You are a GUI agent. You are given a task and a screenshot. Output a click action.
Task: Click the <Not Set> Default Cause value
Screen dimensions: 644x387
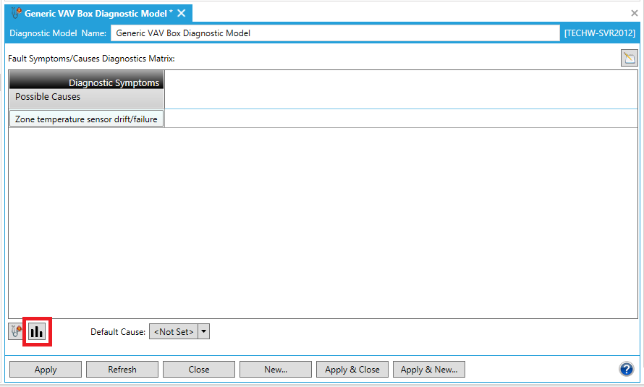173,332
